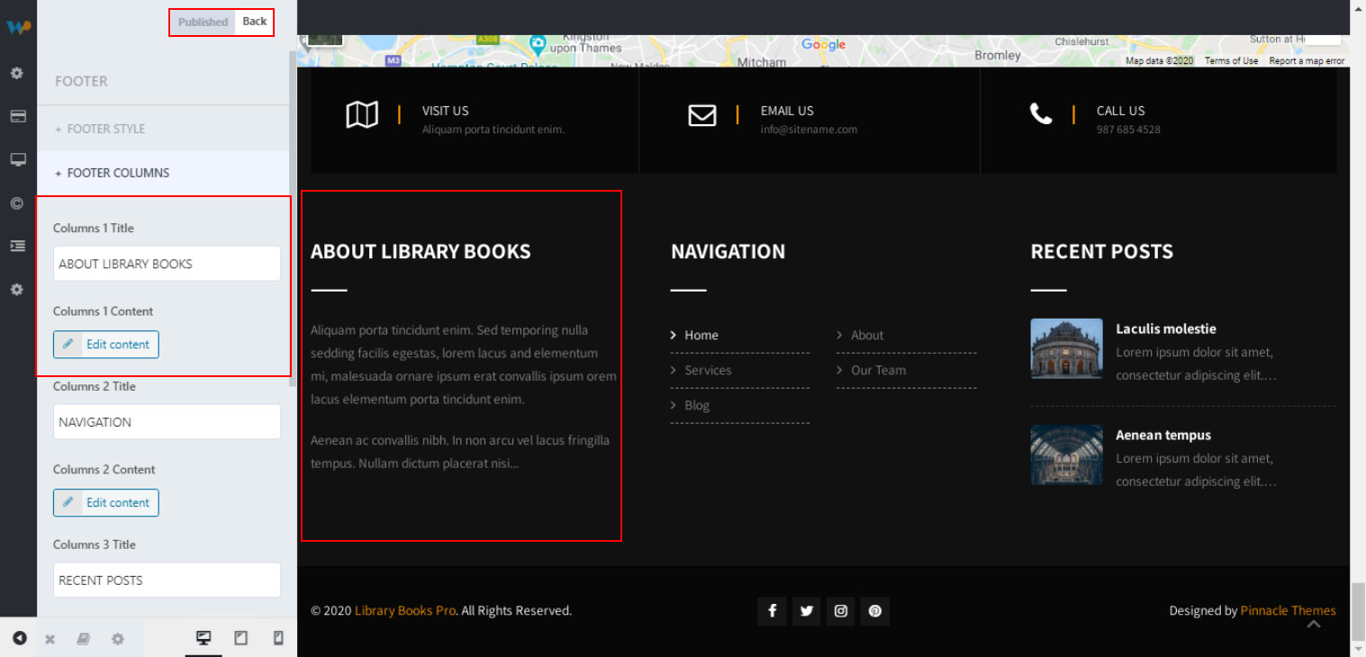Screen dimensions: 1366x657
Task: Switch to desktop preview mode
Action: pos(204,638)
